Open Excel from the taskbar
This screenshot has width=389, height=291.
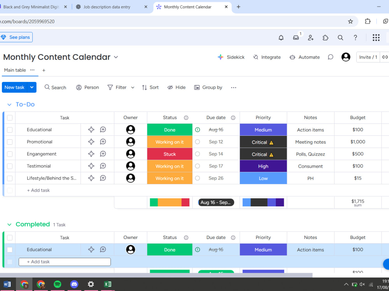(107, 284)
